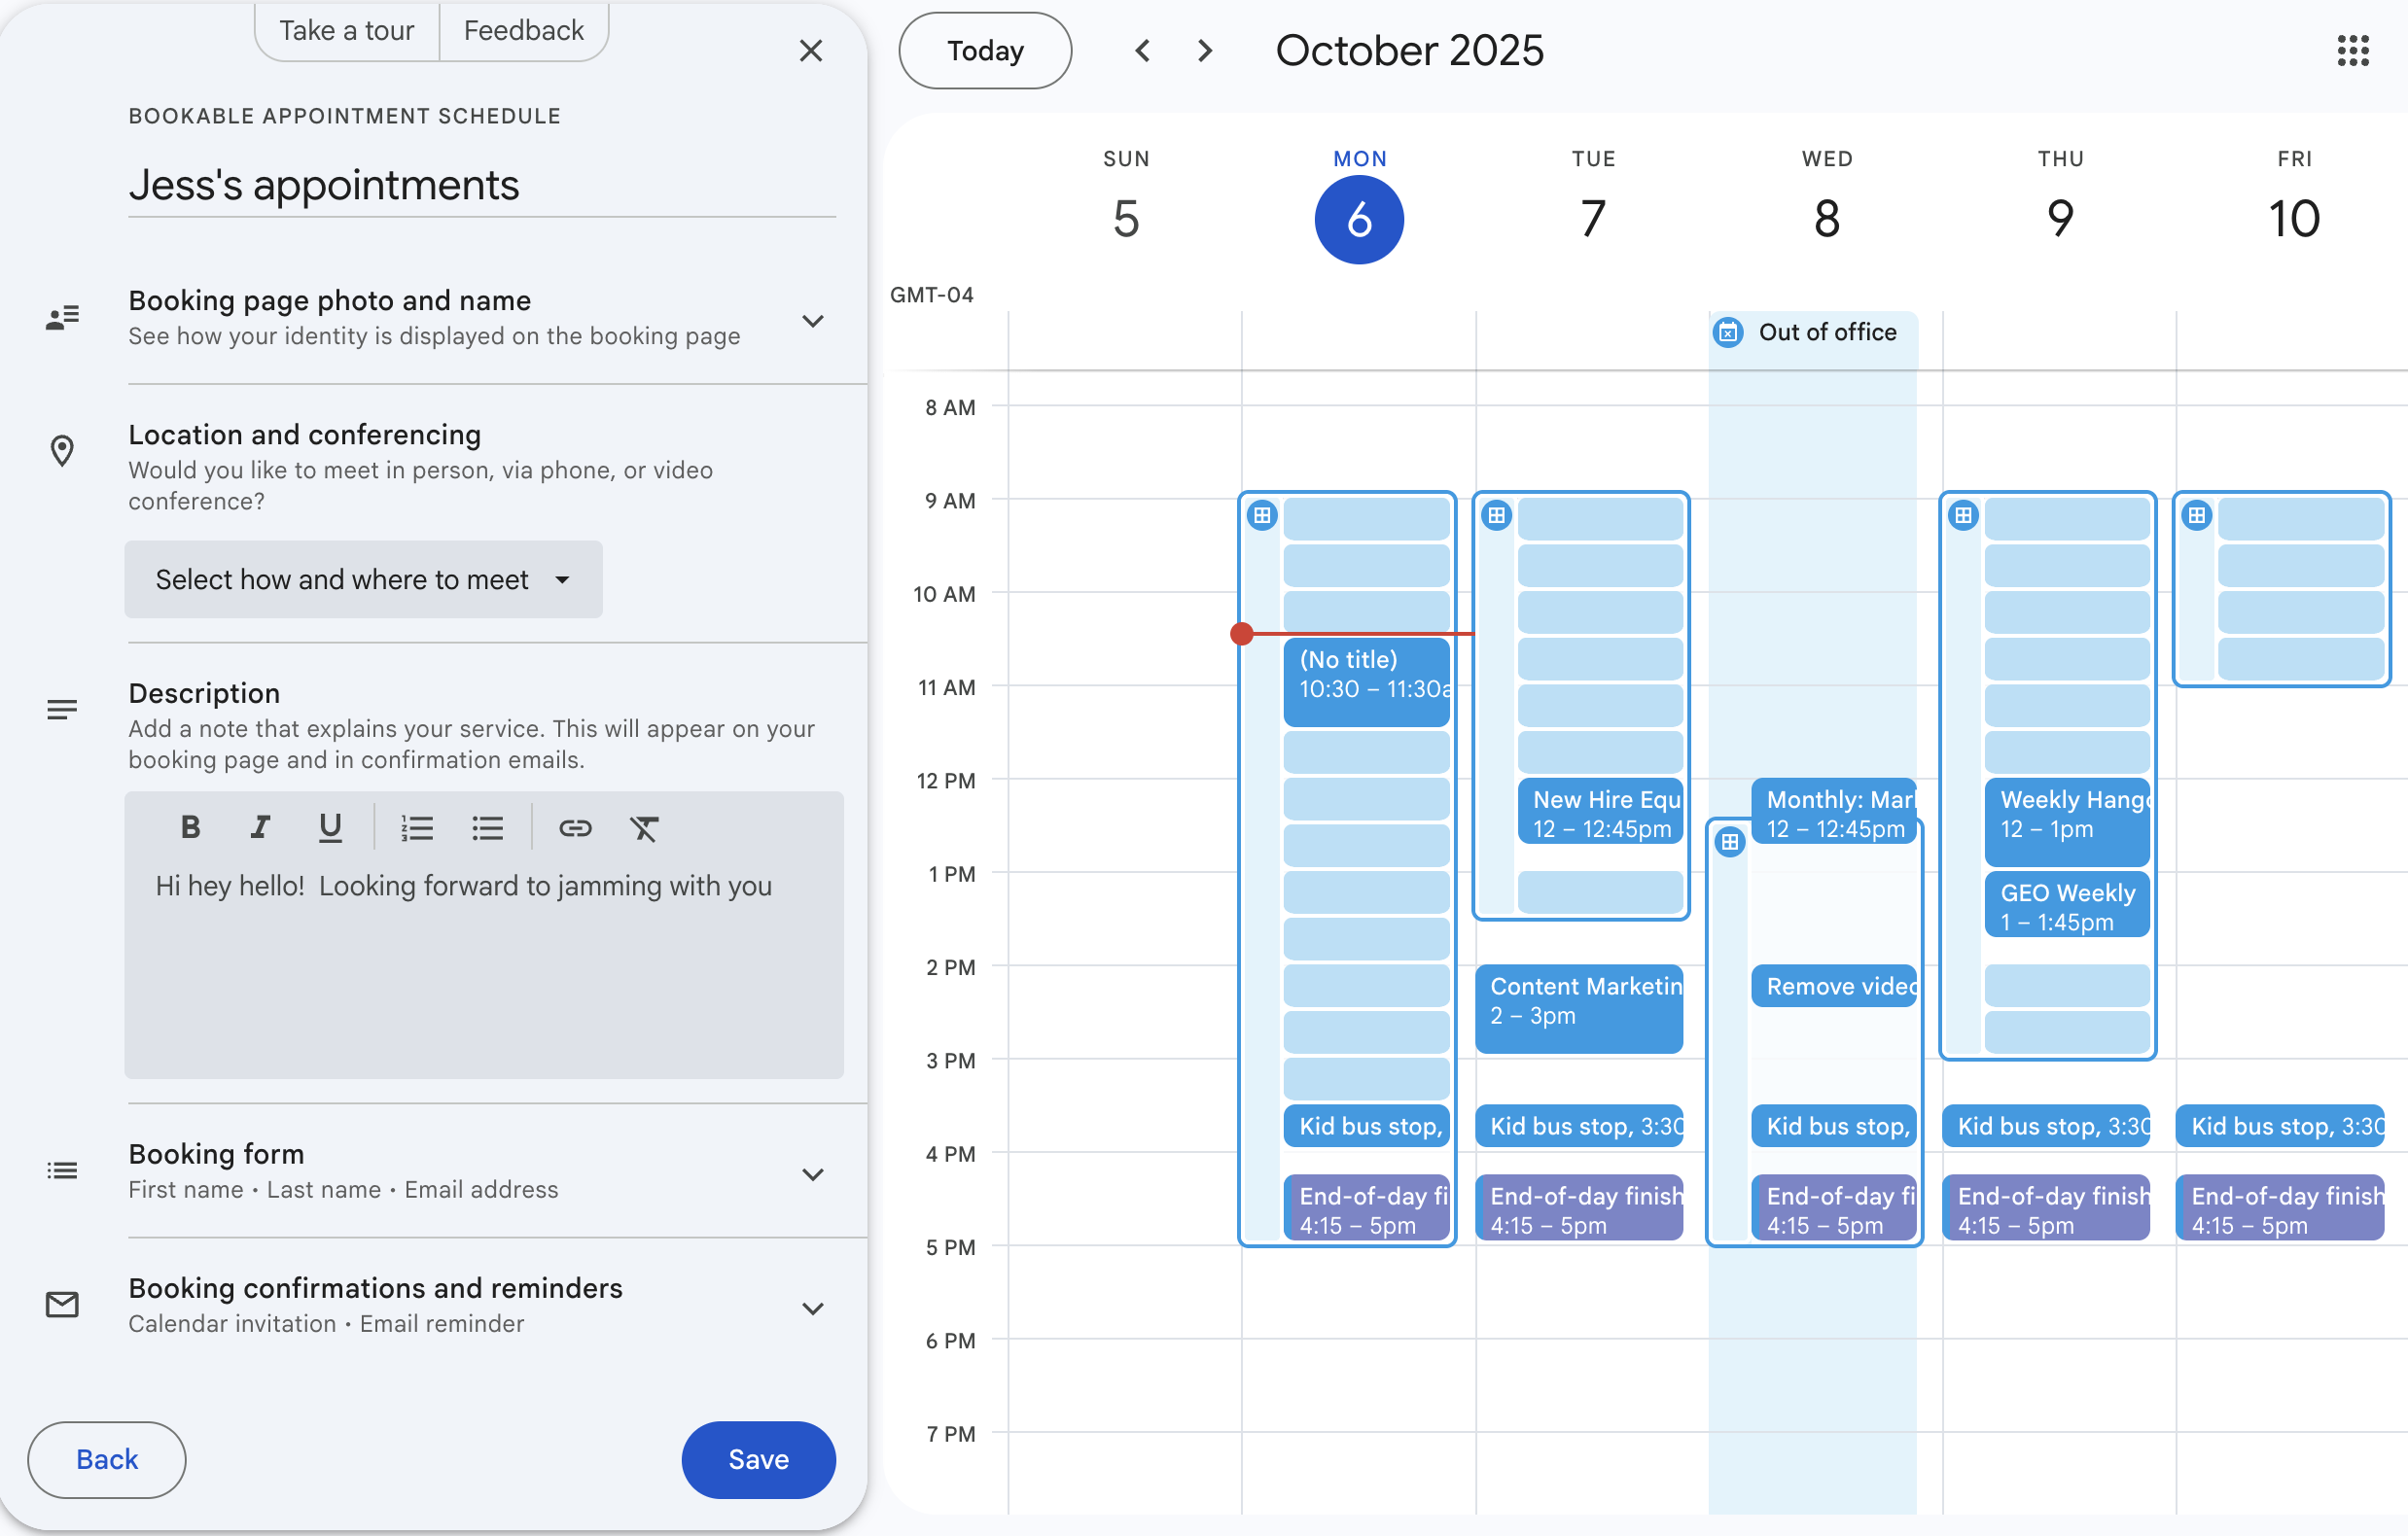The height and width of the screenshot is (1536, 2408).
Task: Toggle bold formatting in description
Action: click(190, 827)
